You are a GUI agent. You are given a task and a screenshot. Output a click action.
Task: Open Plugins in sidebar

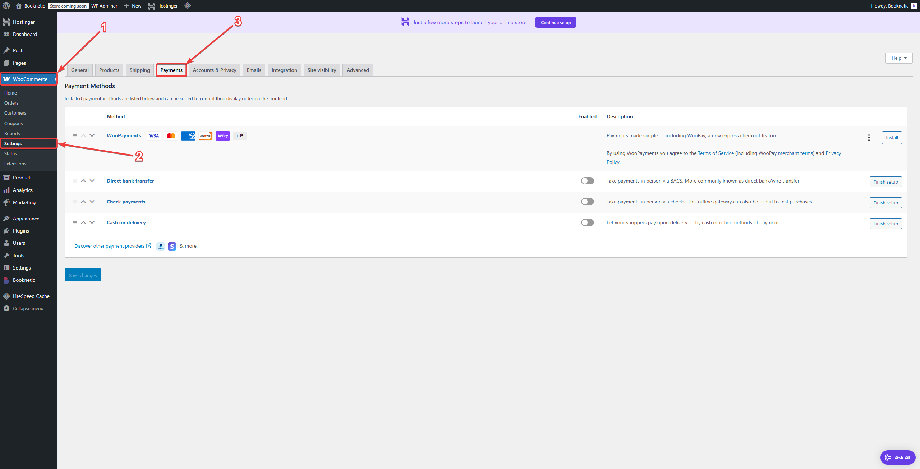[x=29, y=231]
